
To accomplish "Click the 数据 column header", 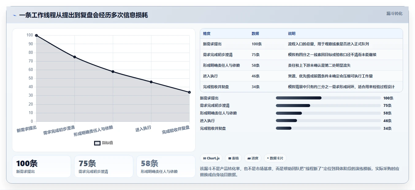I will (x=255, y=34).
